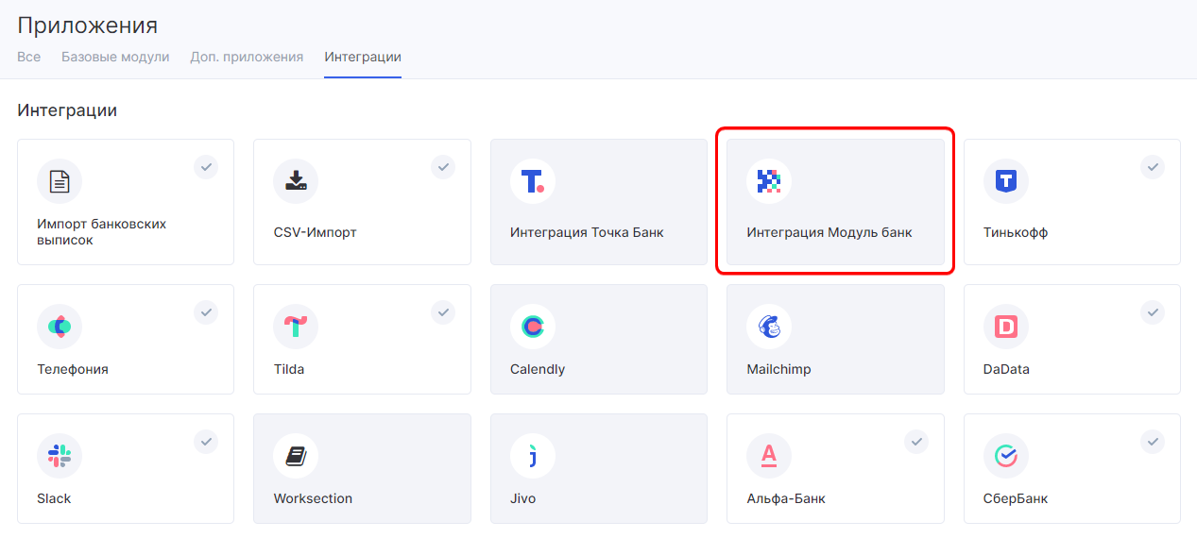Viewport: 1197px width, 538px height.
Task: Toggle the Телефония card checkmark
Action: (207, 312)
